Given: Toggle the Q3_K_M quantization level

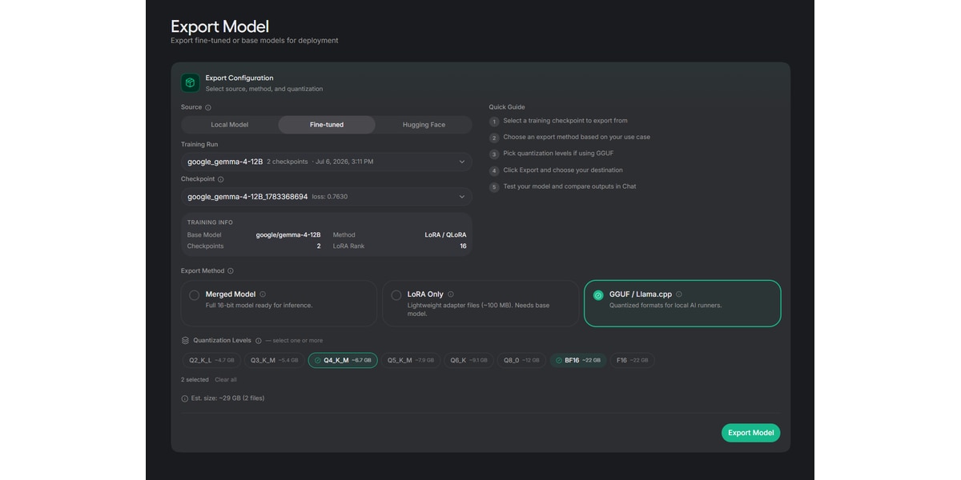Looking at the screenshot, I should [x=273, y=360].
